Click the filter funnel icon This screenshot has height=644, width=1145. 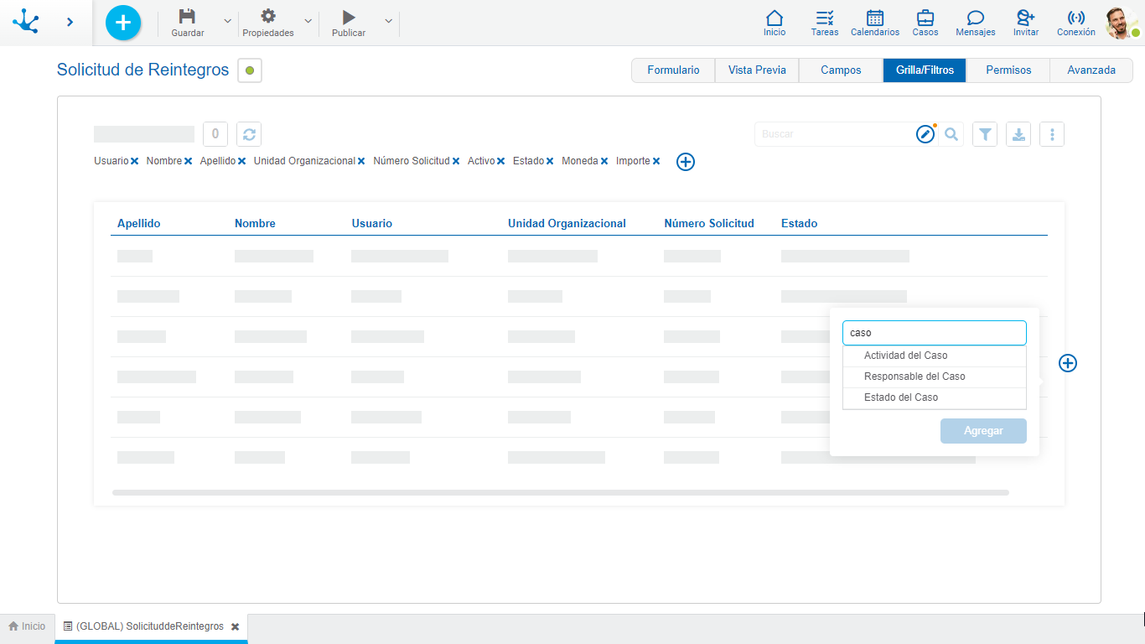pyautogui.click(x=985, y=134)
